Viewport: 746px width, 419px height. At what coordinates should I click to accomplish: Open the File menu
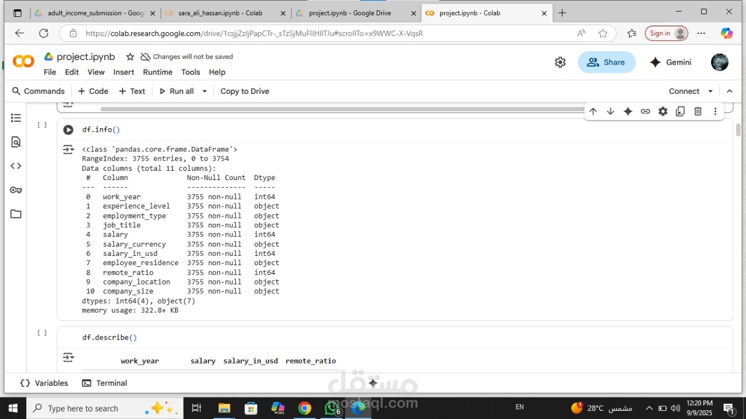pos(50,72)
